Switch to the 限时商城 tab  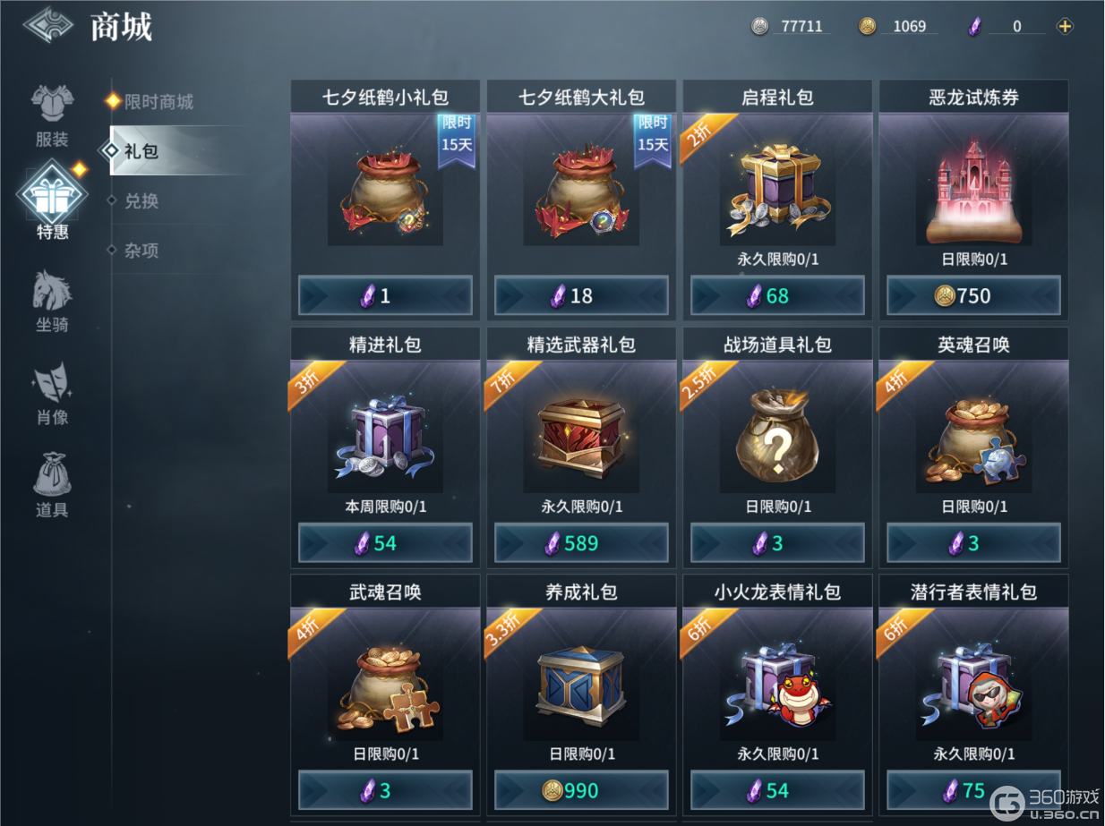tap(158, 102)
